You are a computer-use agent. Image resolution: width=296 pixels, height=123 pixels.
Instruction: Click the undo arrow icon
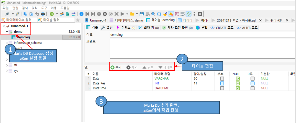(37, 14)
